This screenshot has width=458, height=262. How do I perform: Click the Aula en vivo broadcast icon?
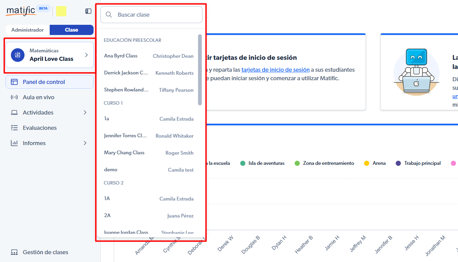14,97
